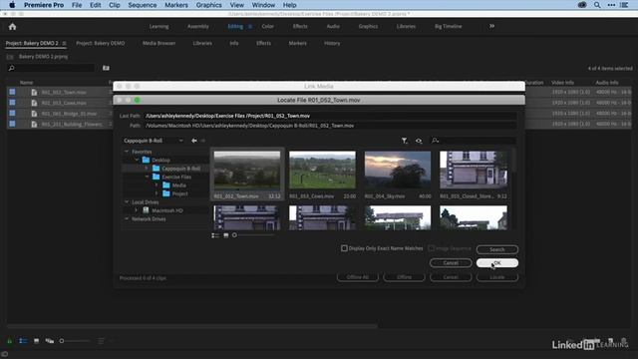This screenshot has width=638, height=359.
Task: Open the Editing workspace menu icon
Action: [250, 27]
